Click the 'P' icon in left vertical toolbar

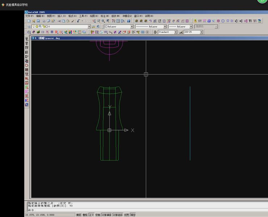tap(27, 56)
